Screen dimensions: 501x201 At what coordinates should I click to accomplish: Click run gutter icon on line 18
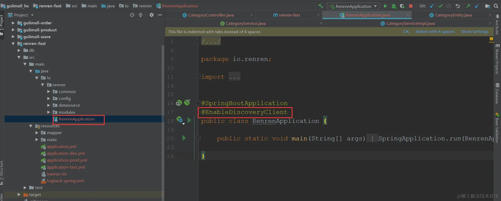[189, 120]
